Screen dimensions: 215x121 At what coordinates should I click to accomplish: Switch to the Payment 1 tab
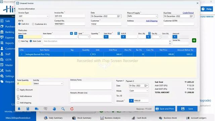tap(120, 81)
